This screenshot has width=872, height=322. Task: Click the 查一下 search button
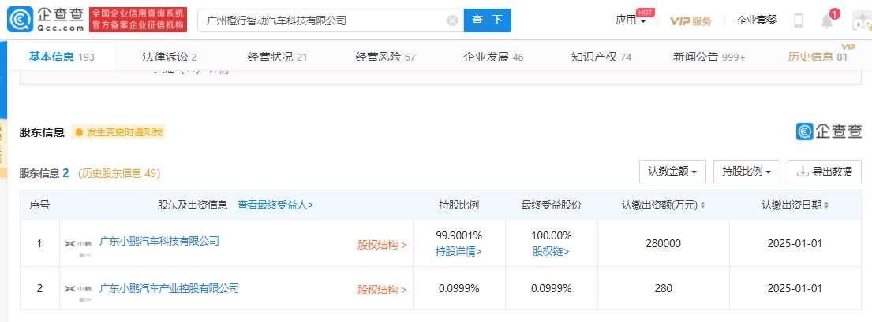(487, 20)
